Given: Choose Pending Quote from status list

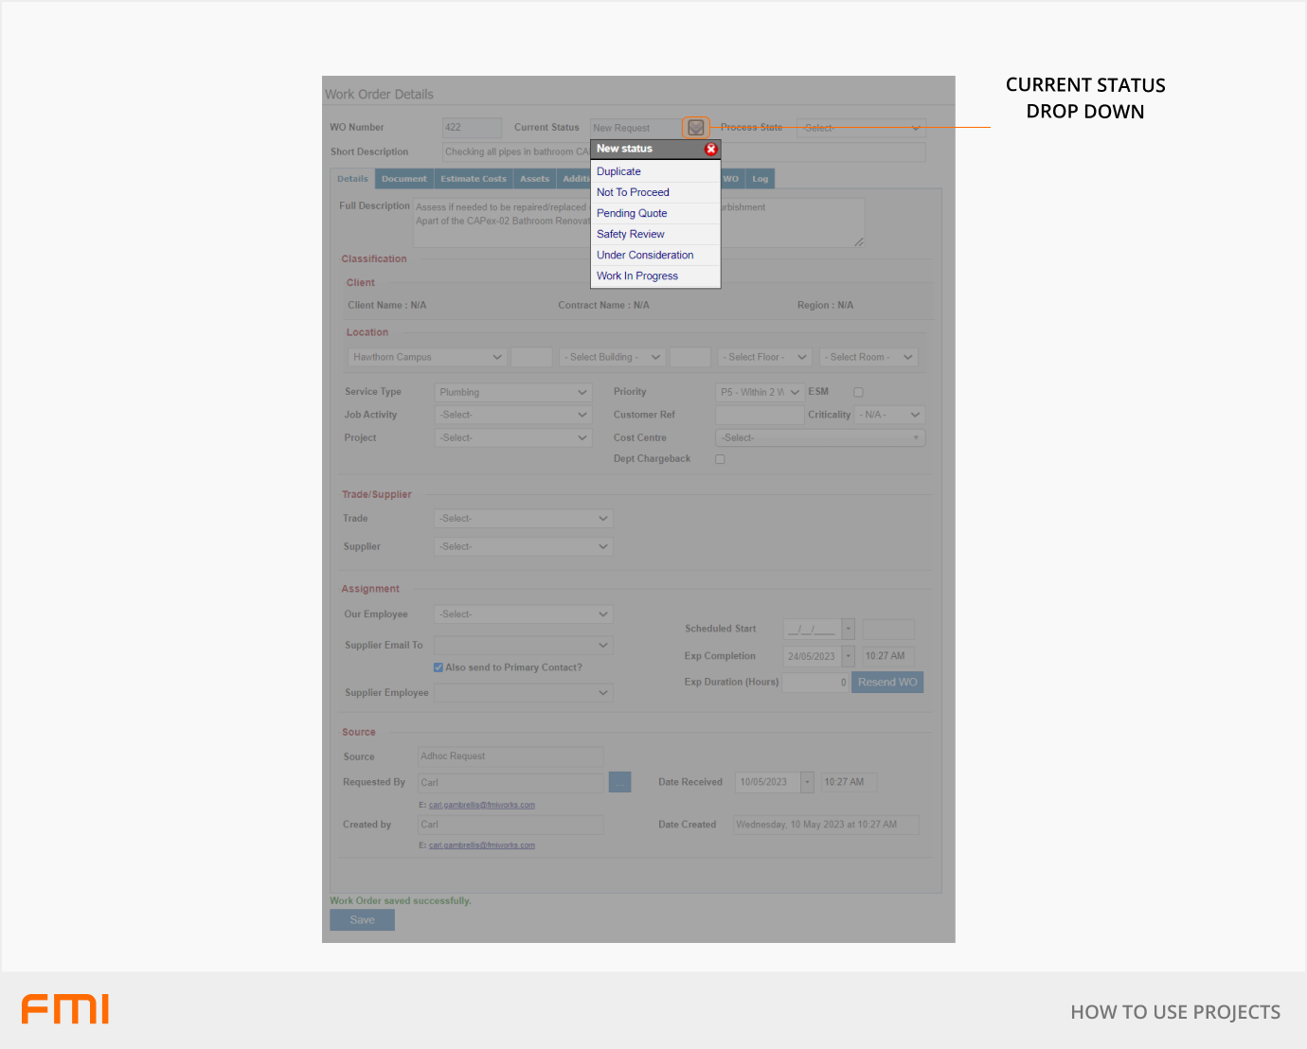Looking at the screenshot, I should pos(632,214).
